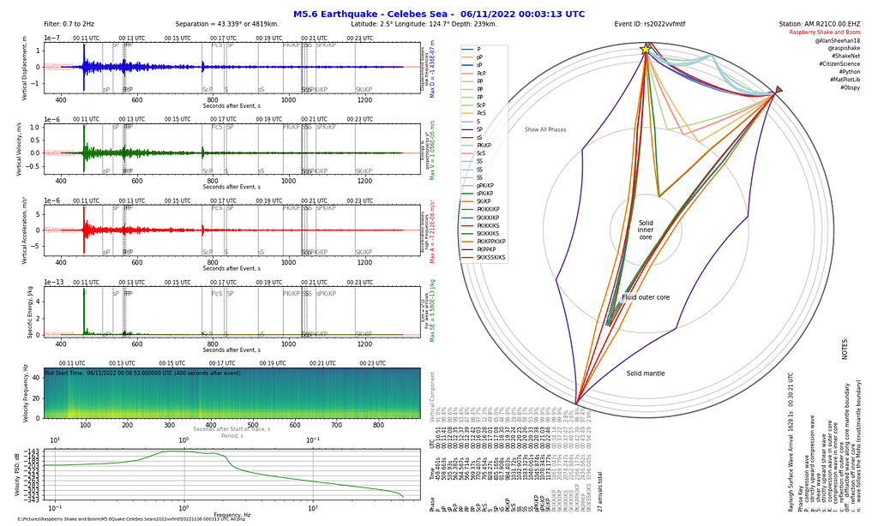Image resolution: width=878 pixels, height=526 pixels.
Task: Click the yellow star earthquake epicenter marker
Action: pyautogui.click(x=645, y=50)
